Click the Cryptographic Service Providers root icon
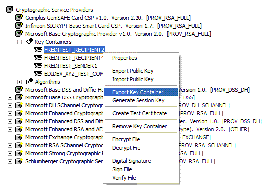 [x=9, y=10]
